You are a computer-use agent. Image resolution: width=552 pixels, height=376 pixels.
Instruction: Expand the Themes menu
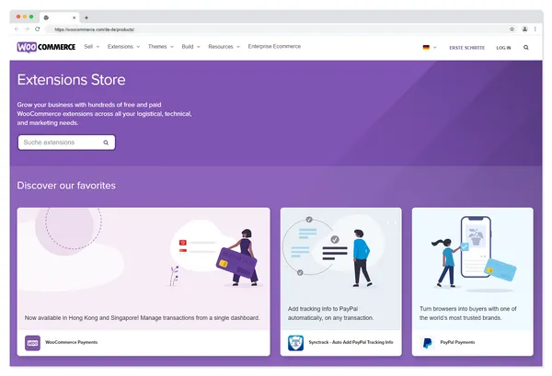click(161, 47)
